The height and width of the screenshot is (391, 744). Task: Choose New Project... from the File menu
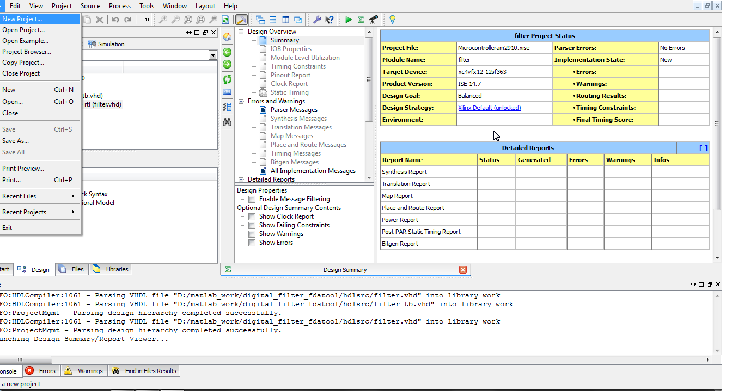click(40, 19)
